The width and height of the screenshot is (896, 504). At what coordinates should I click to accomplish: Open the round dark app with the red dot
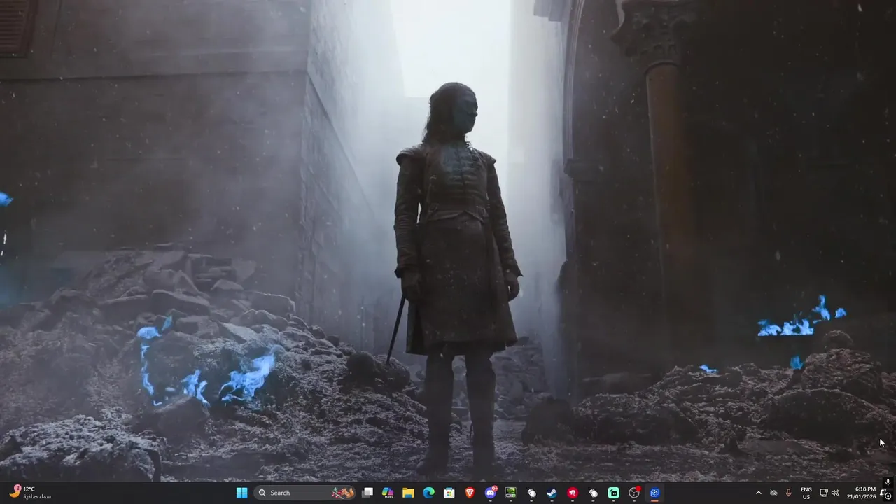[634, 493]
